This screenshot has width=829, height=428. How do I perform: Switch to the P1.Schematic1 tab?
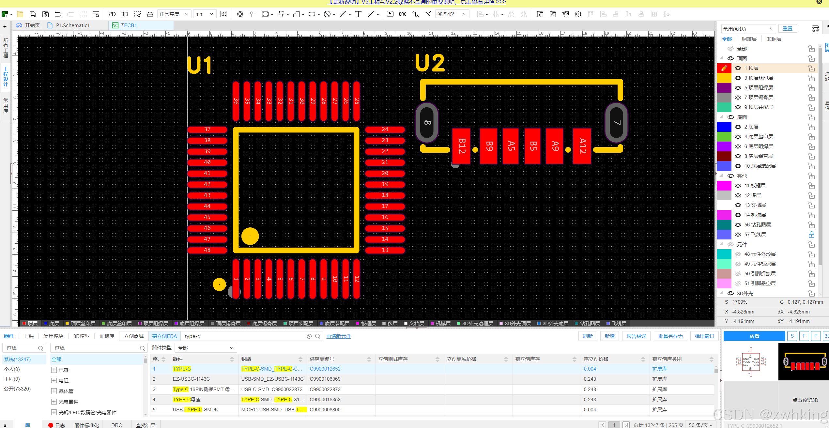(x=72, y=25)
